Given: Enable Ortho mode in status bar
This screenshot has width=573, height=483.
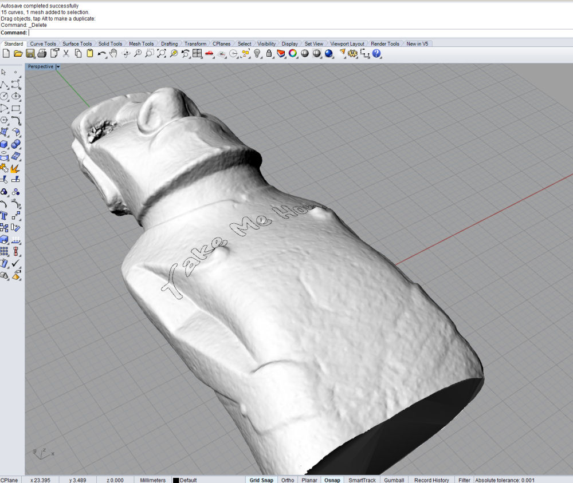Looking at the screenshot, I should (x=288, y=480).
